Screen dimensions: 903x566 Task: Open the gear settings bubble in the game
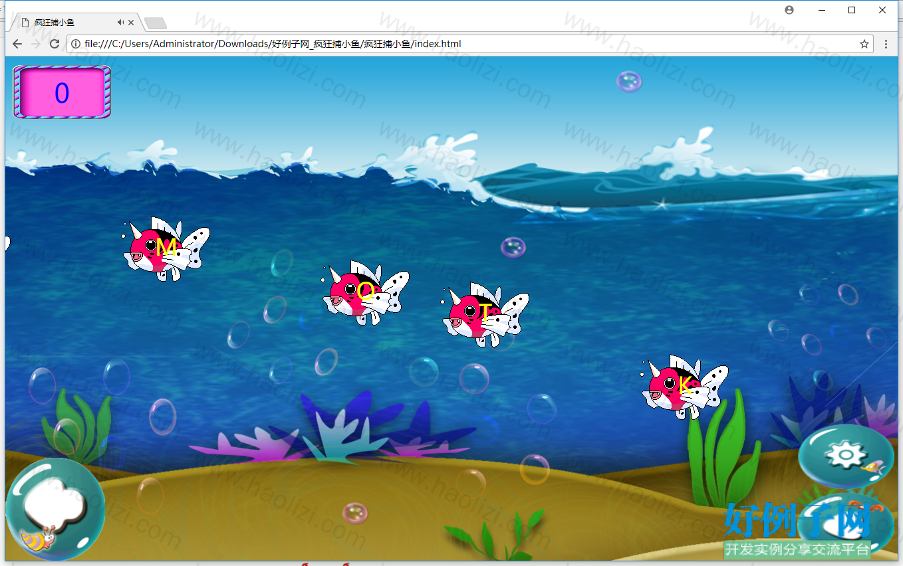(x=846, y=456)
